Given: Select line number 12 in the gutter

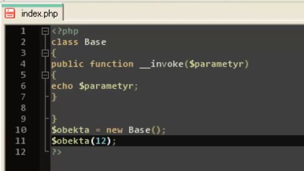Looking at the screenshot, I should (x=21, y=152).
